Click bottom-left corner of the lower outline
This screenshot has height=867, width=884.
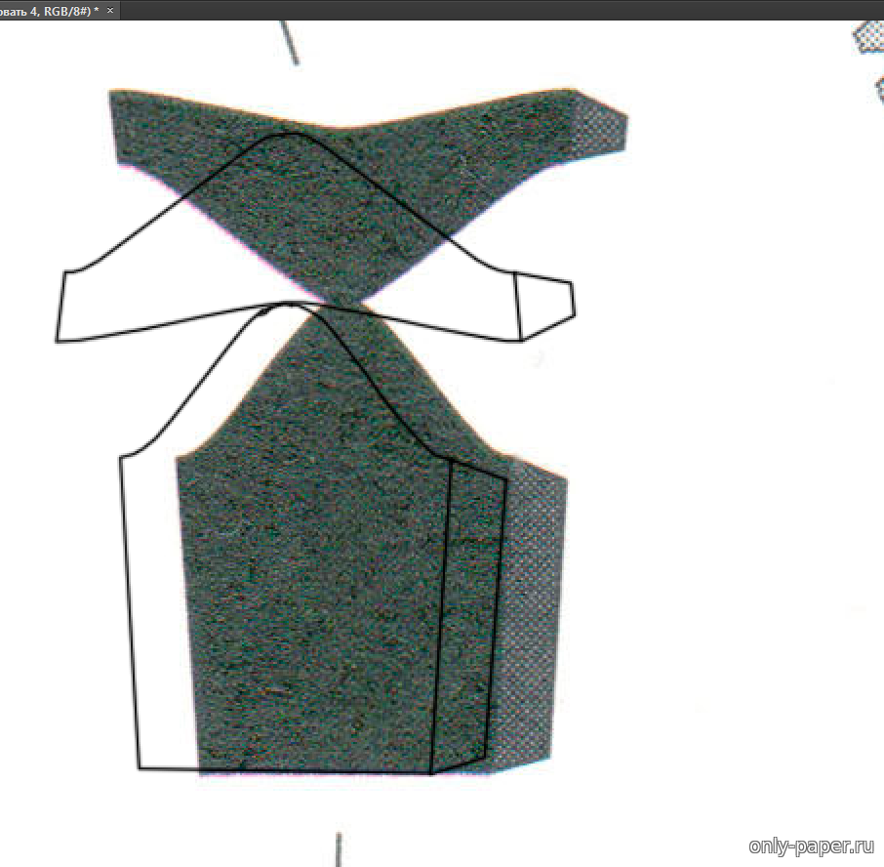pyautogui.click(x=141, y=767)
